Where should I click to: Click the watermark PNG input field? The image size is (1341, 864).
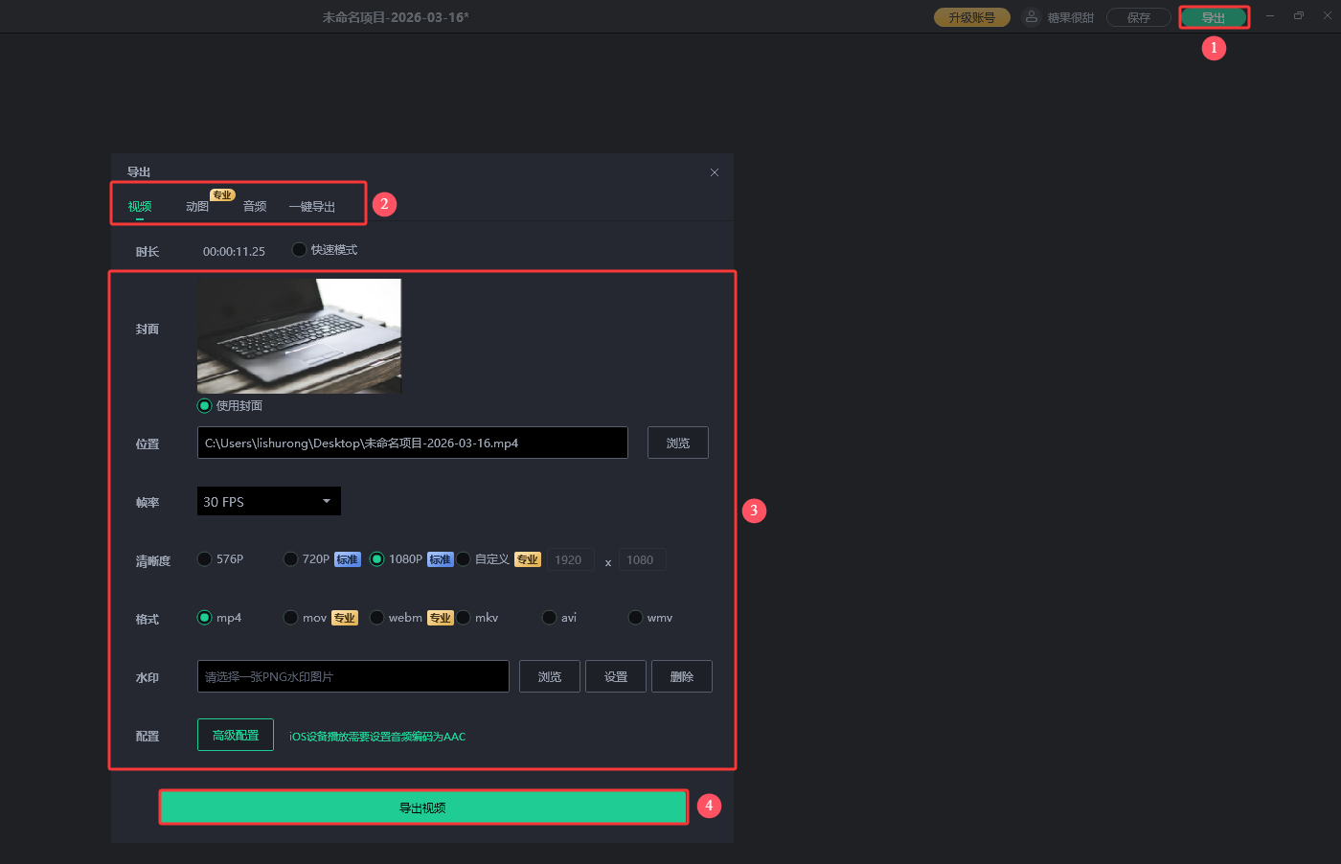pyautogui.click(x=352, y=676)
